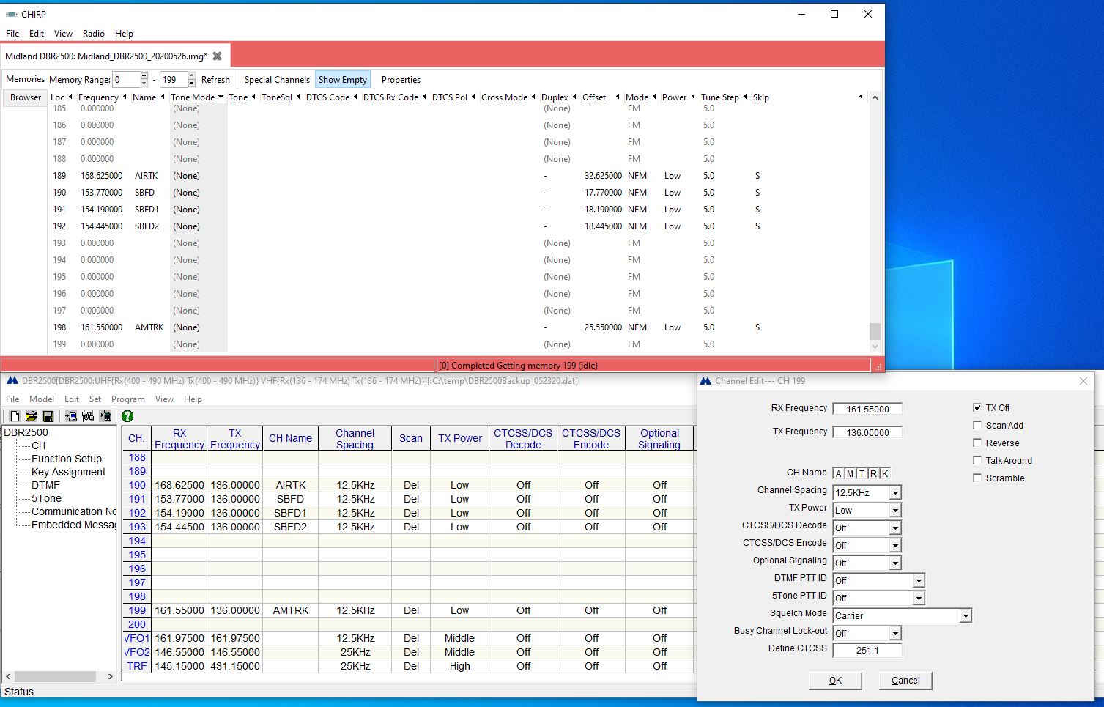Click the DBR2500 tree horizontal scrollbar thumb
1104x707 pixels.
[55, 676]
